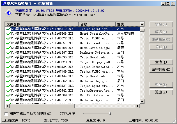Click green checkmark for VirFile07489.DLL
Viewport: 177px width, 124px height.
click(x=8, y=71)
